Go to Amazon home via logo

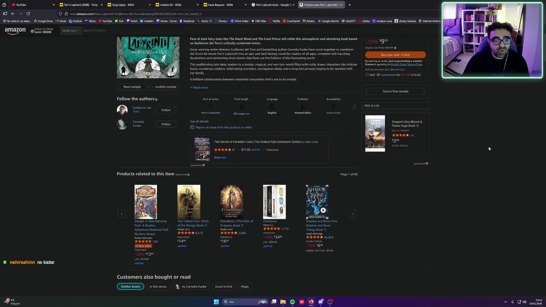tap(15, 30)
